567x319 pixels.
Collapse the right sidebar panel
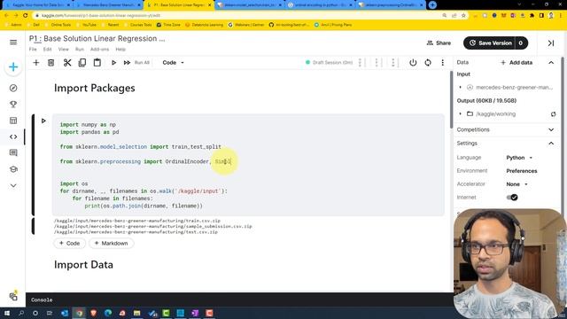[x=551, y=43]
